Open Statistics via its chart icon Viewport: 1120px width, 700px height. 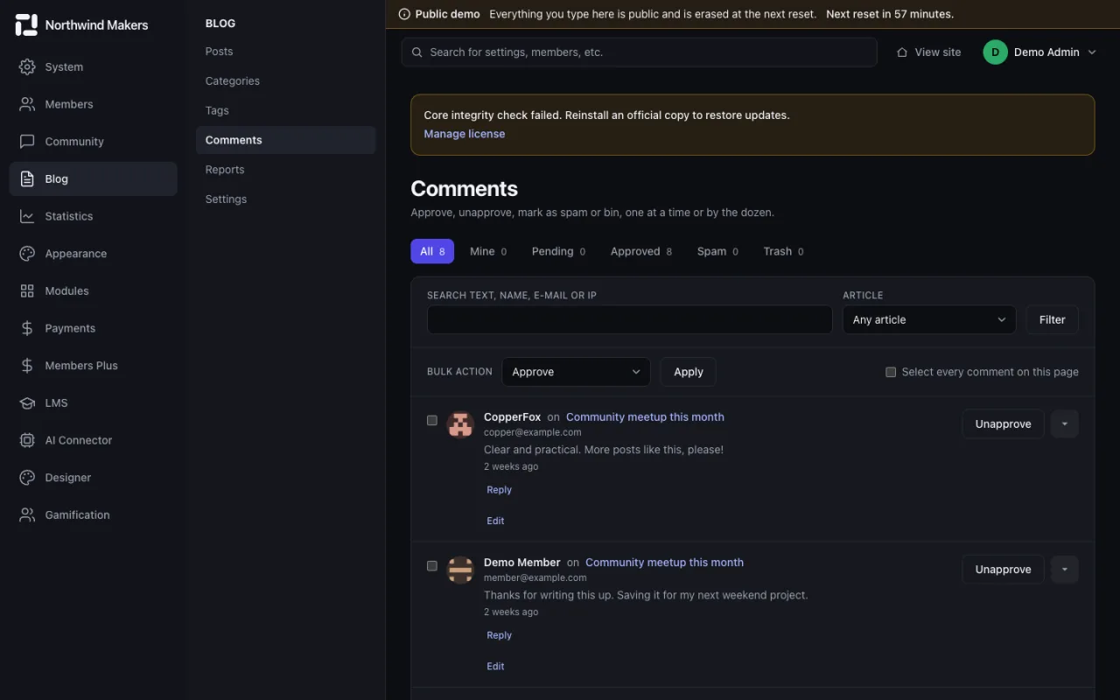click(27, 216)
